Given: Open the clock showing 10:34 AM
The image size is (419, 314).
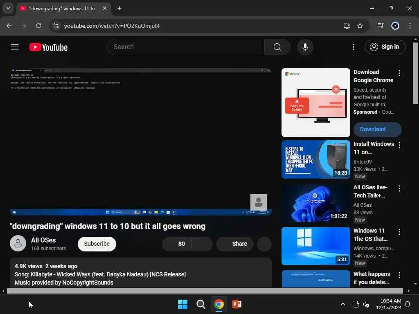Looking at the screenshot, I should tap(389, 304).
